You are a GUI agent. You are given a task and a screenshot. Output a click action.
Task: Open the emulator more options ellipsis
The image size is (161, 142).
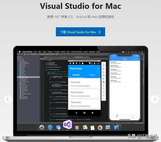point(104,99)
